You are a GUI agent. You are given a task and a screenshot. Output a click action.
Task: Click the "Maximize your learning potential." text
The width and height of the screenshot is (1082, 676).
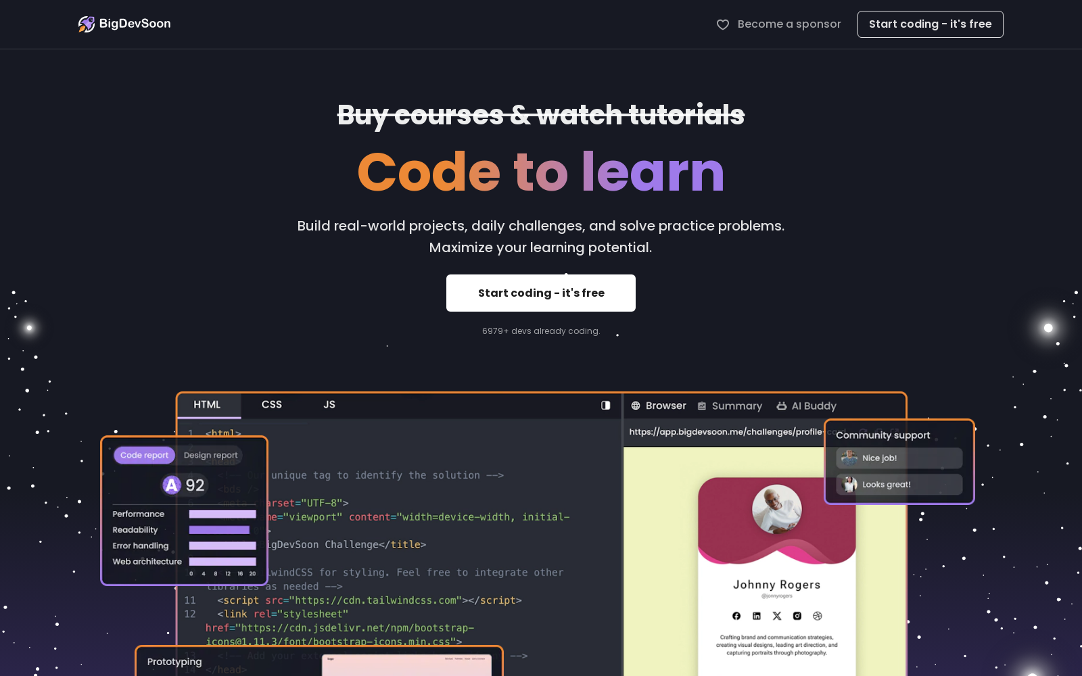[x=541, y=247]
